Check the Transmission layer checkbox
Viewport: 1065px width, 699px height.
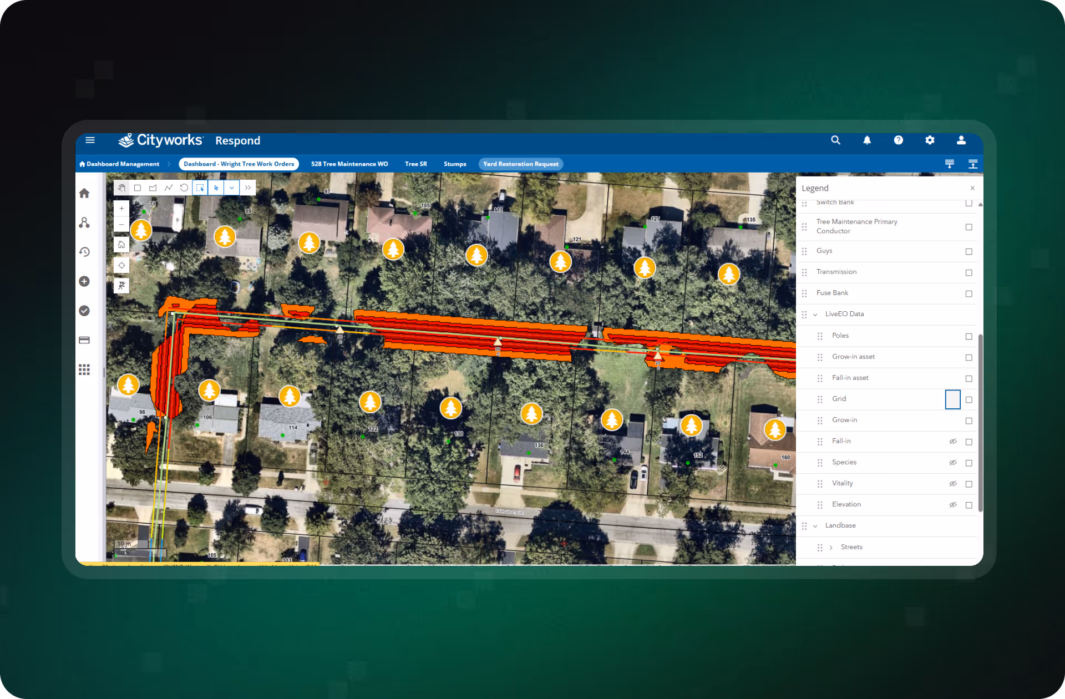tap(968, 272)
